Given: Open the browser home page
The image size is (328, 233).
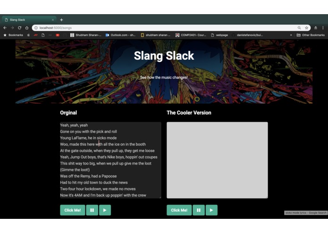Looking at the screenshot, I should (27, 28).
